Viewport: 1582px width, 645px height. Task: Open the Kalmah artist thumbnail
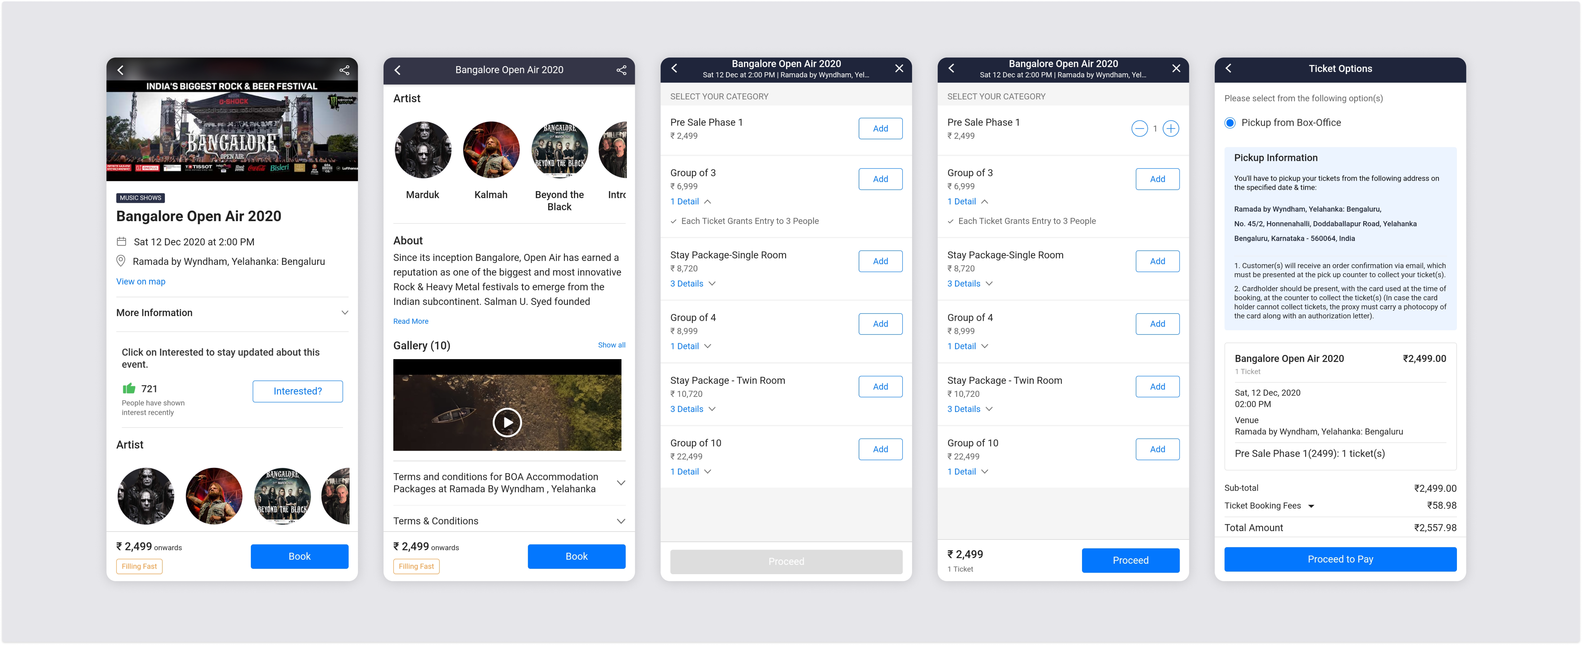491,150
